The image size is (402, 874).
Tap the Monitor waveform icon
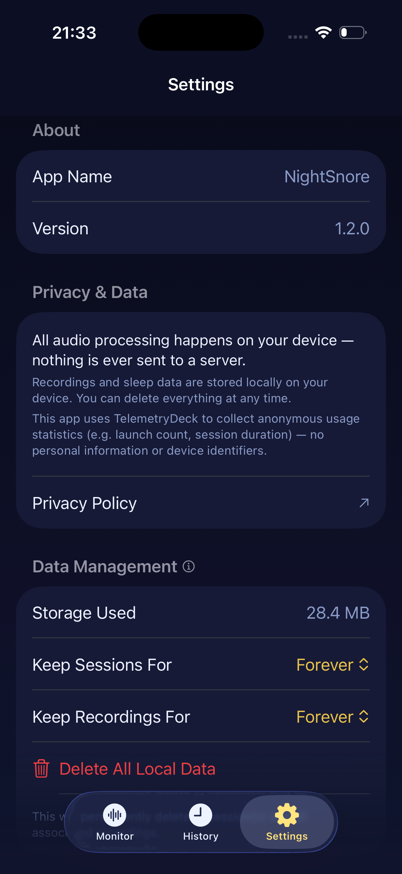coord(115,815)
